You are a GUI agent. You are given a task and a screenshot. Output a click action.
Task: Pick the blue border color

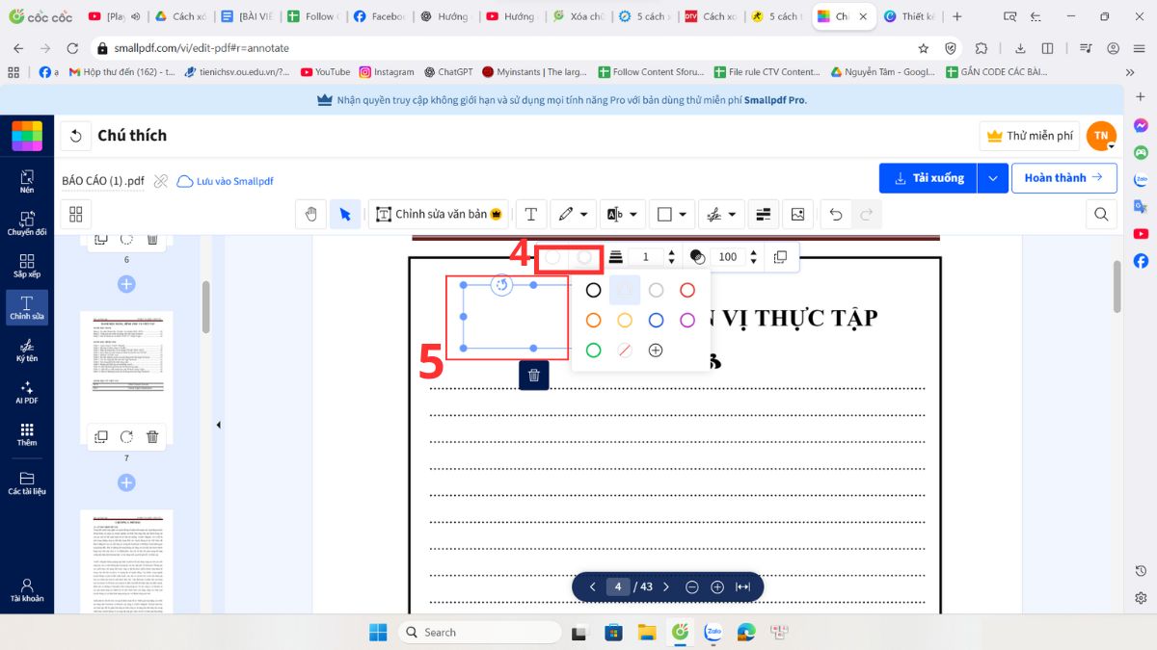pos(656,321)
